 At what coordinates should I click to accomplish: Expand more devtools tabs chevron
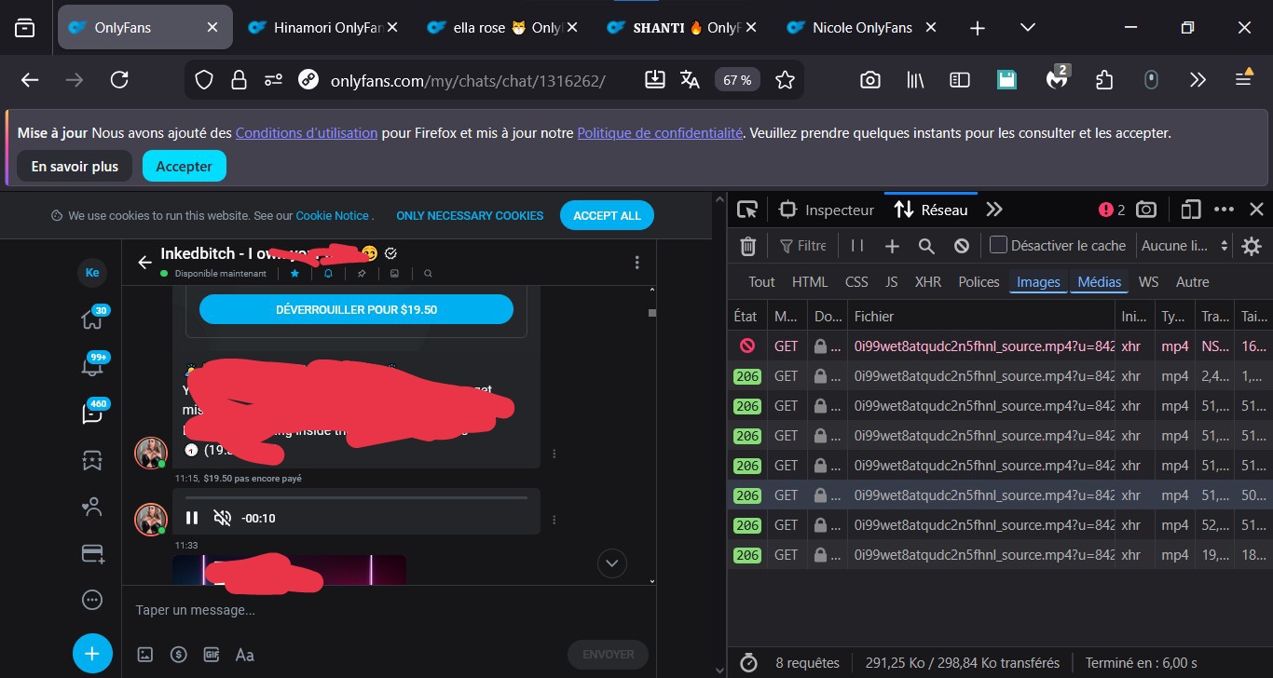coord(994,210)
